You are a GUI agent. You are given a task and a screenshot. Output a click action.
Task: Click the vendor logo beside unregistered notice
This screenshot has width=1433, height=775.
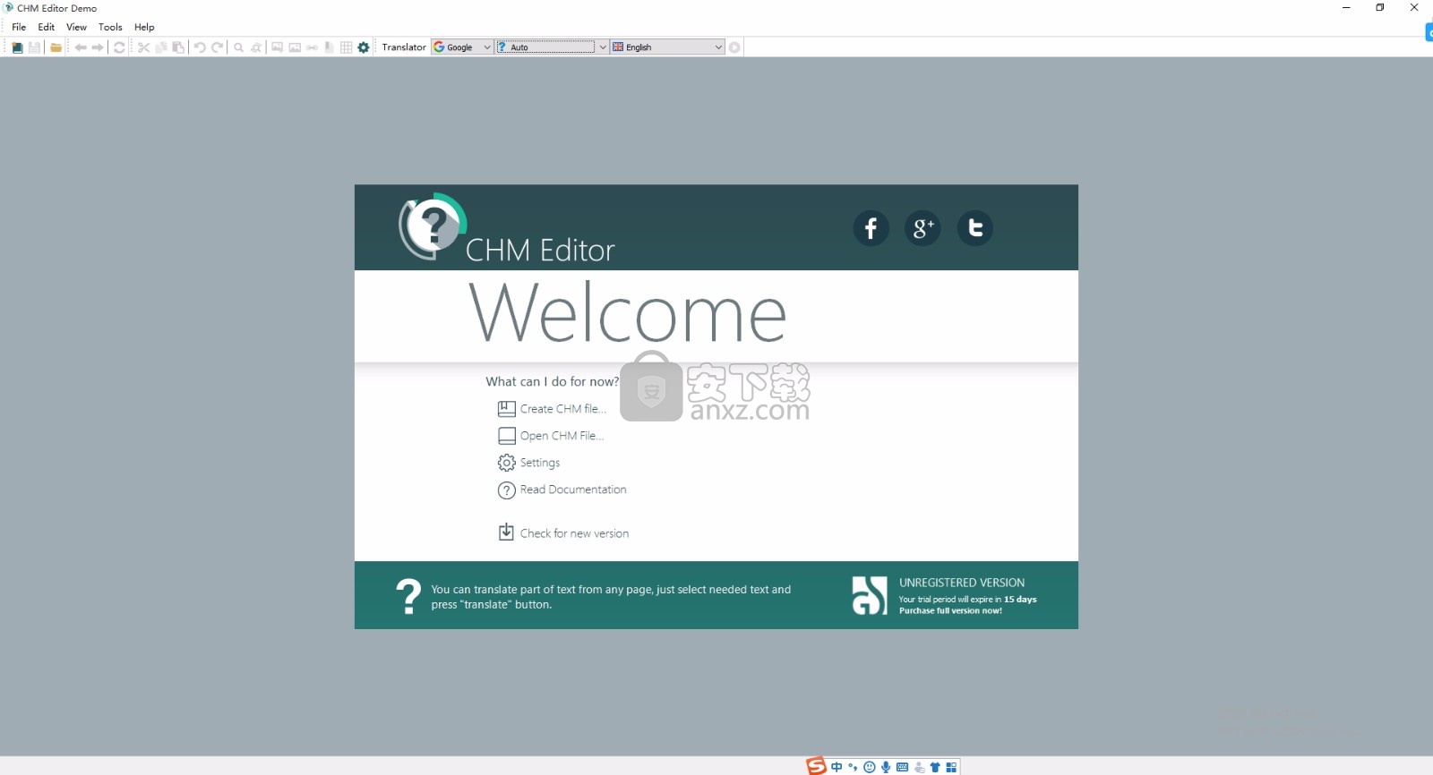pos(870,596)
